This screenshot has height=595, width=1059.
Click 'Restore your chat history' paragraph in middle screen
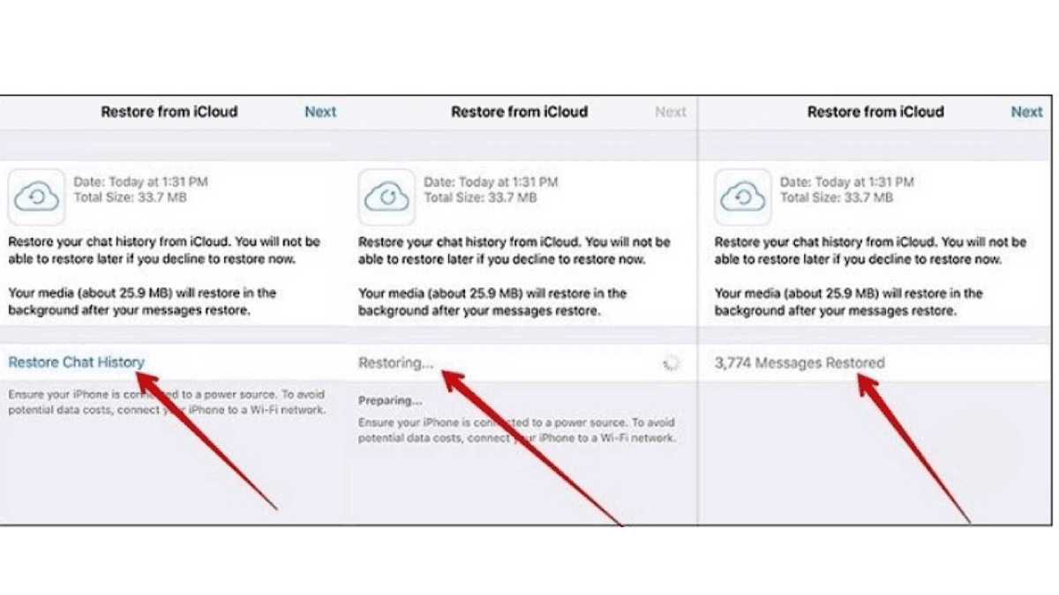pyautogui.click(x=514, y=250)
